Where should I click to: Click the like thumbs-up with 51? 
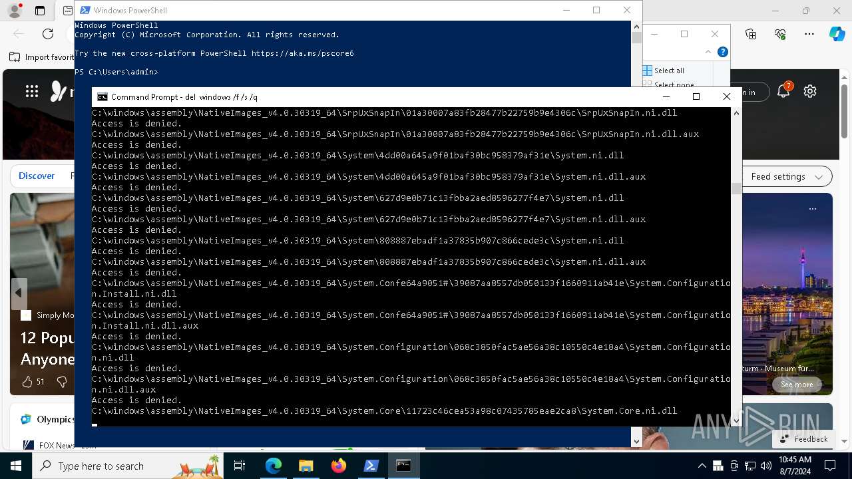click(33, 382)
